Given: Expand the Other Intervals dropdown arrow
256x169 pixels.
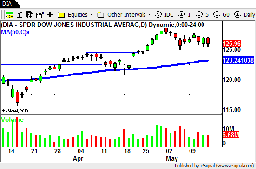Looking at the screenshot, I should (149, 15).
